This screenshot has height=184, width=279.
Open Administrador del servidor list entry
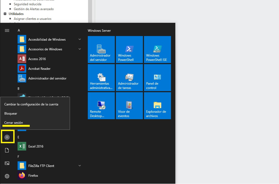pyautogui.click(x=49, y=78)
